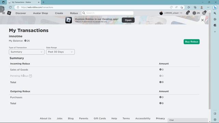Open browser Collections icon
This screenshot has height=123, width=219.
[195, 7]
